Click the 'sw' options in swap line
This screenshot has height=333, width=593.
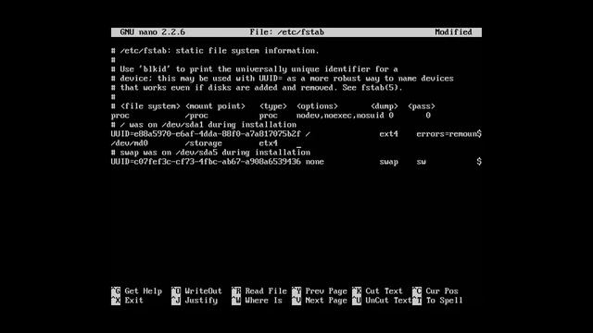(422, 162)
